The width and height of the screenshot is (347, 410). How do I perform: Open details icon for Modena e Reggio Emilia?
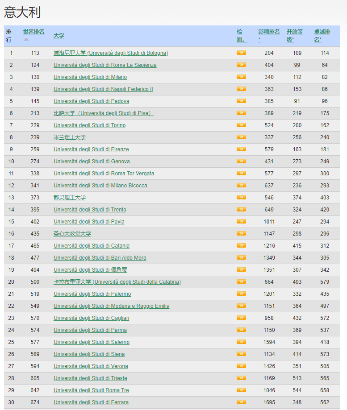pos(241,306)
